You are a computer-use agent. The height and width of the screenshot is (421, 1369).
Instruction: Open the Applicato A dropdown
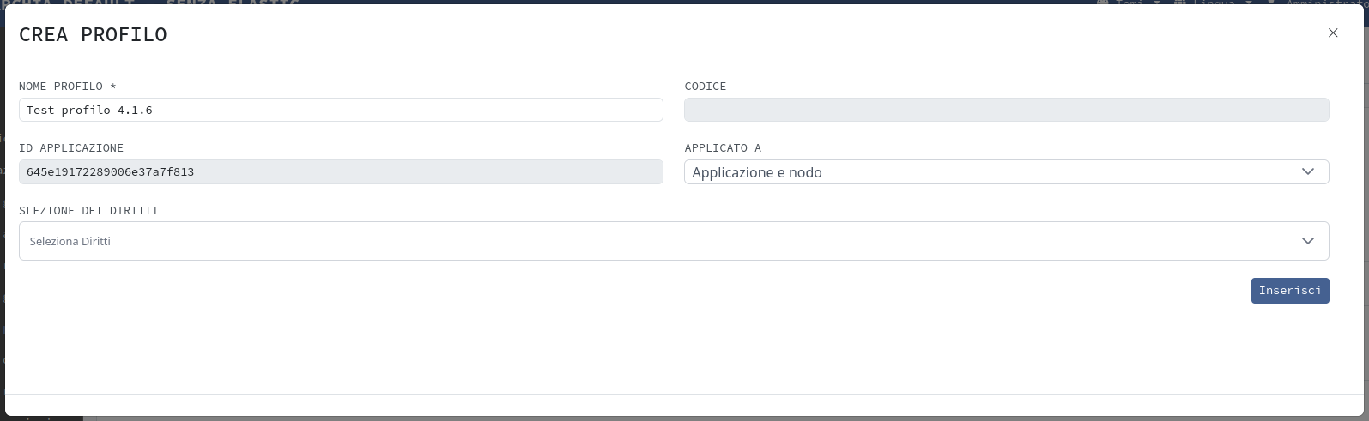(996, 172)
